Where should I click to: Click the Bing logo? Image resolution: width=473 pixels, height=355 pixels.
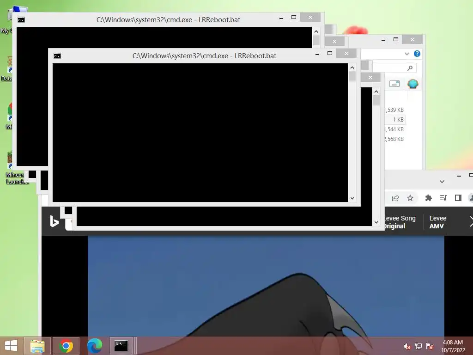point(54,221)
